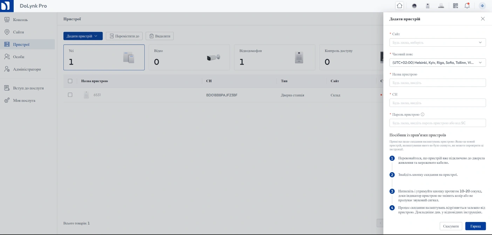Open the QR code icon
This screenshot has height=235, width=492.
456,6
